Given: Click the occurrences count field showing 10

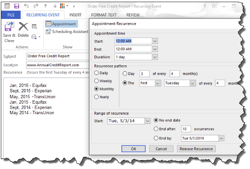Looking at the screenshot, I should click(186, 129).
